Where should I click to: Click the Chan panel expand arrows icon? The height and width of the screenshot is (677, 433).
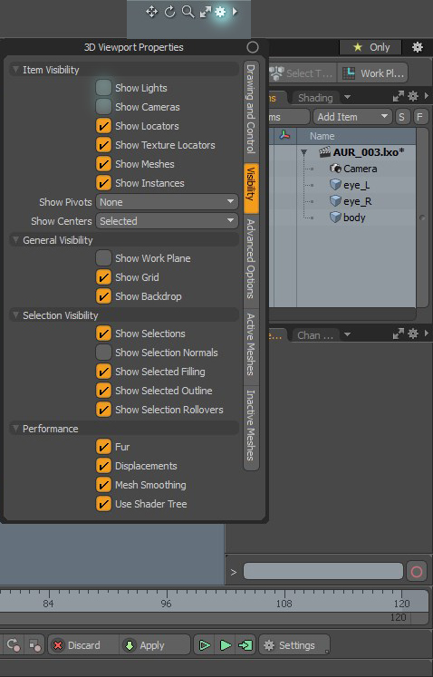pyautogui.click(x=398, y=334)
